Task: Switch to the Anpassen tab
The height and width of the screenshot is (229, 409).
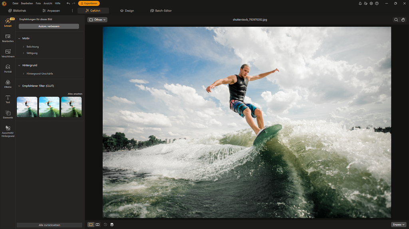Action: coord(51,11)
